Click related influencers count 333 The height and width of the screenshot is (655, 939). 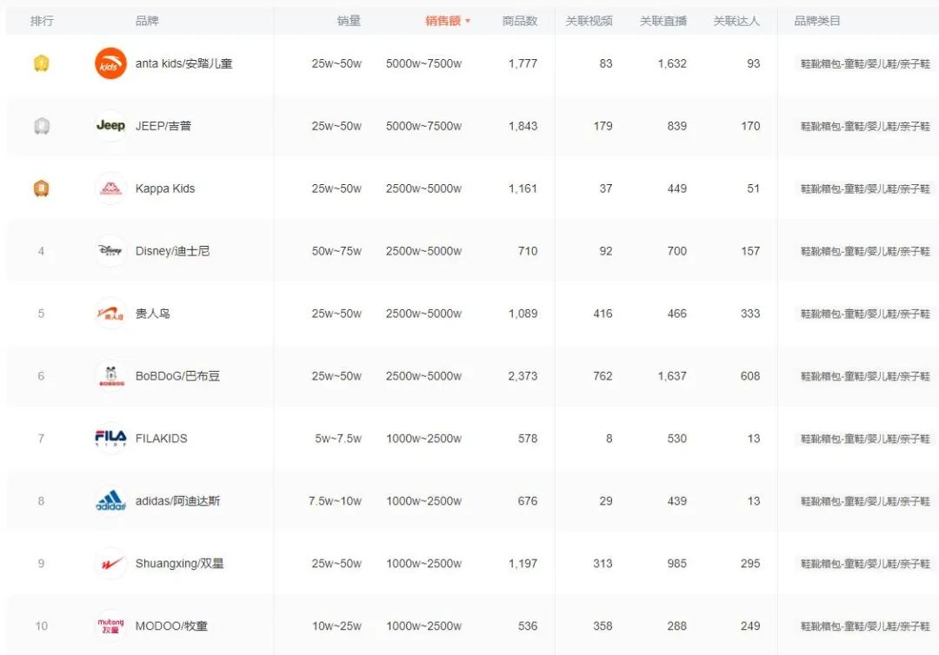(750, 314)
